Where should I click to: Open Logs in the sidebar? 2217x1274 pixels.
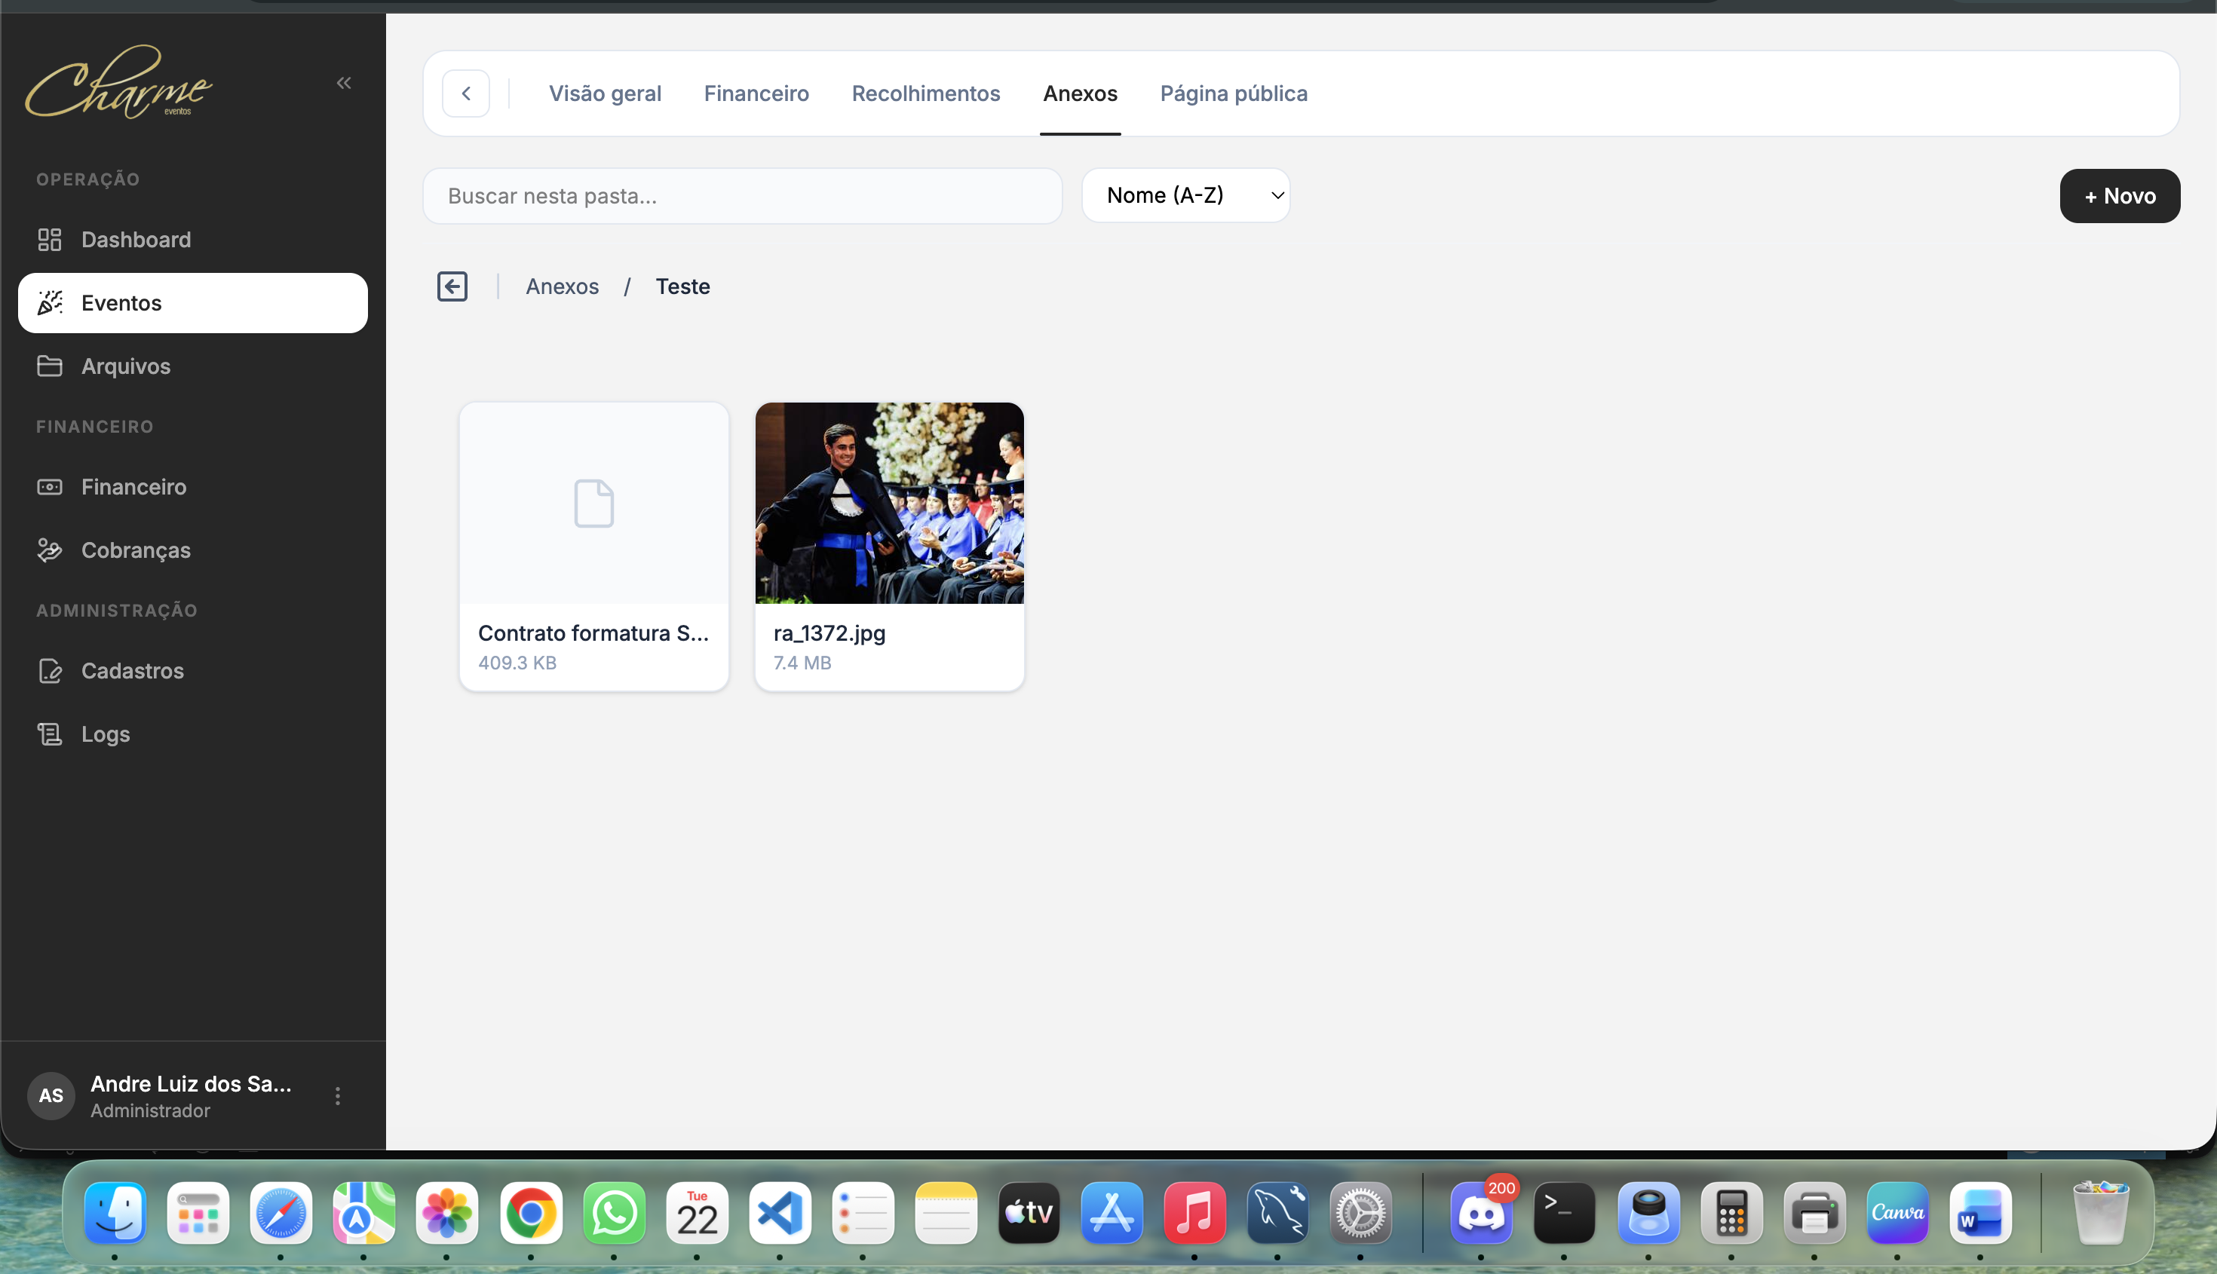tap(192, 734)
